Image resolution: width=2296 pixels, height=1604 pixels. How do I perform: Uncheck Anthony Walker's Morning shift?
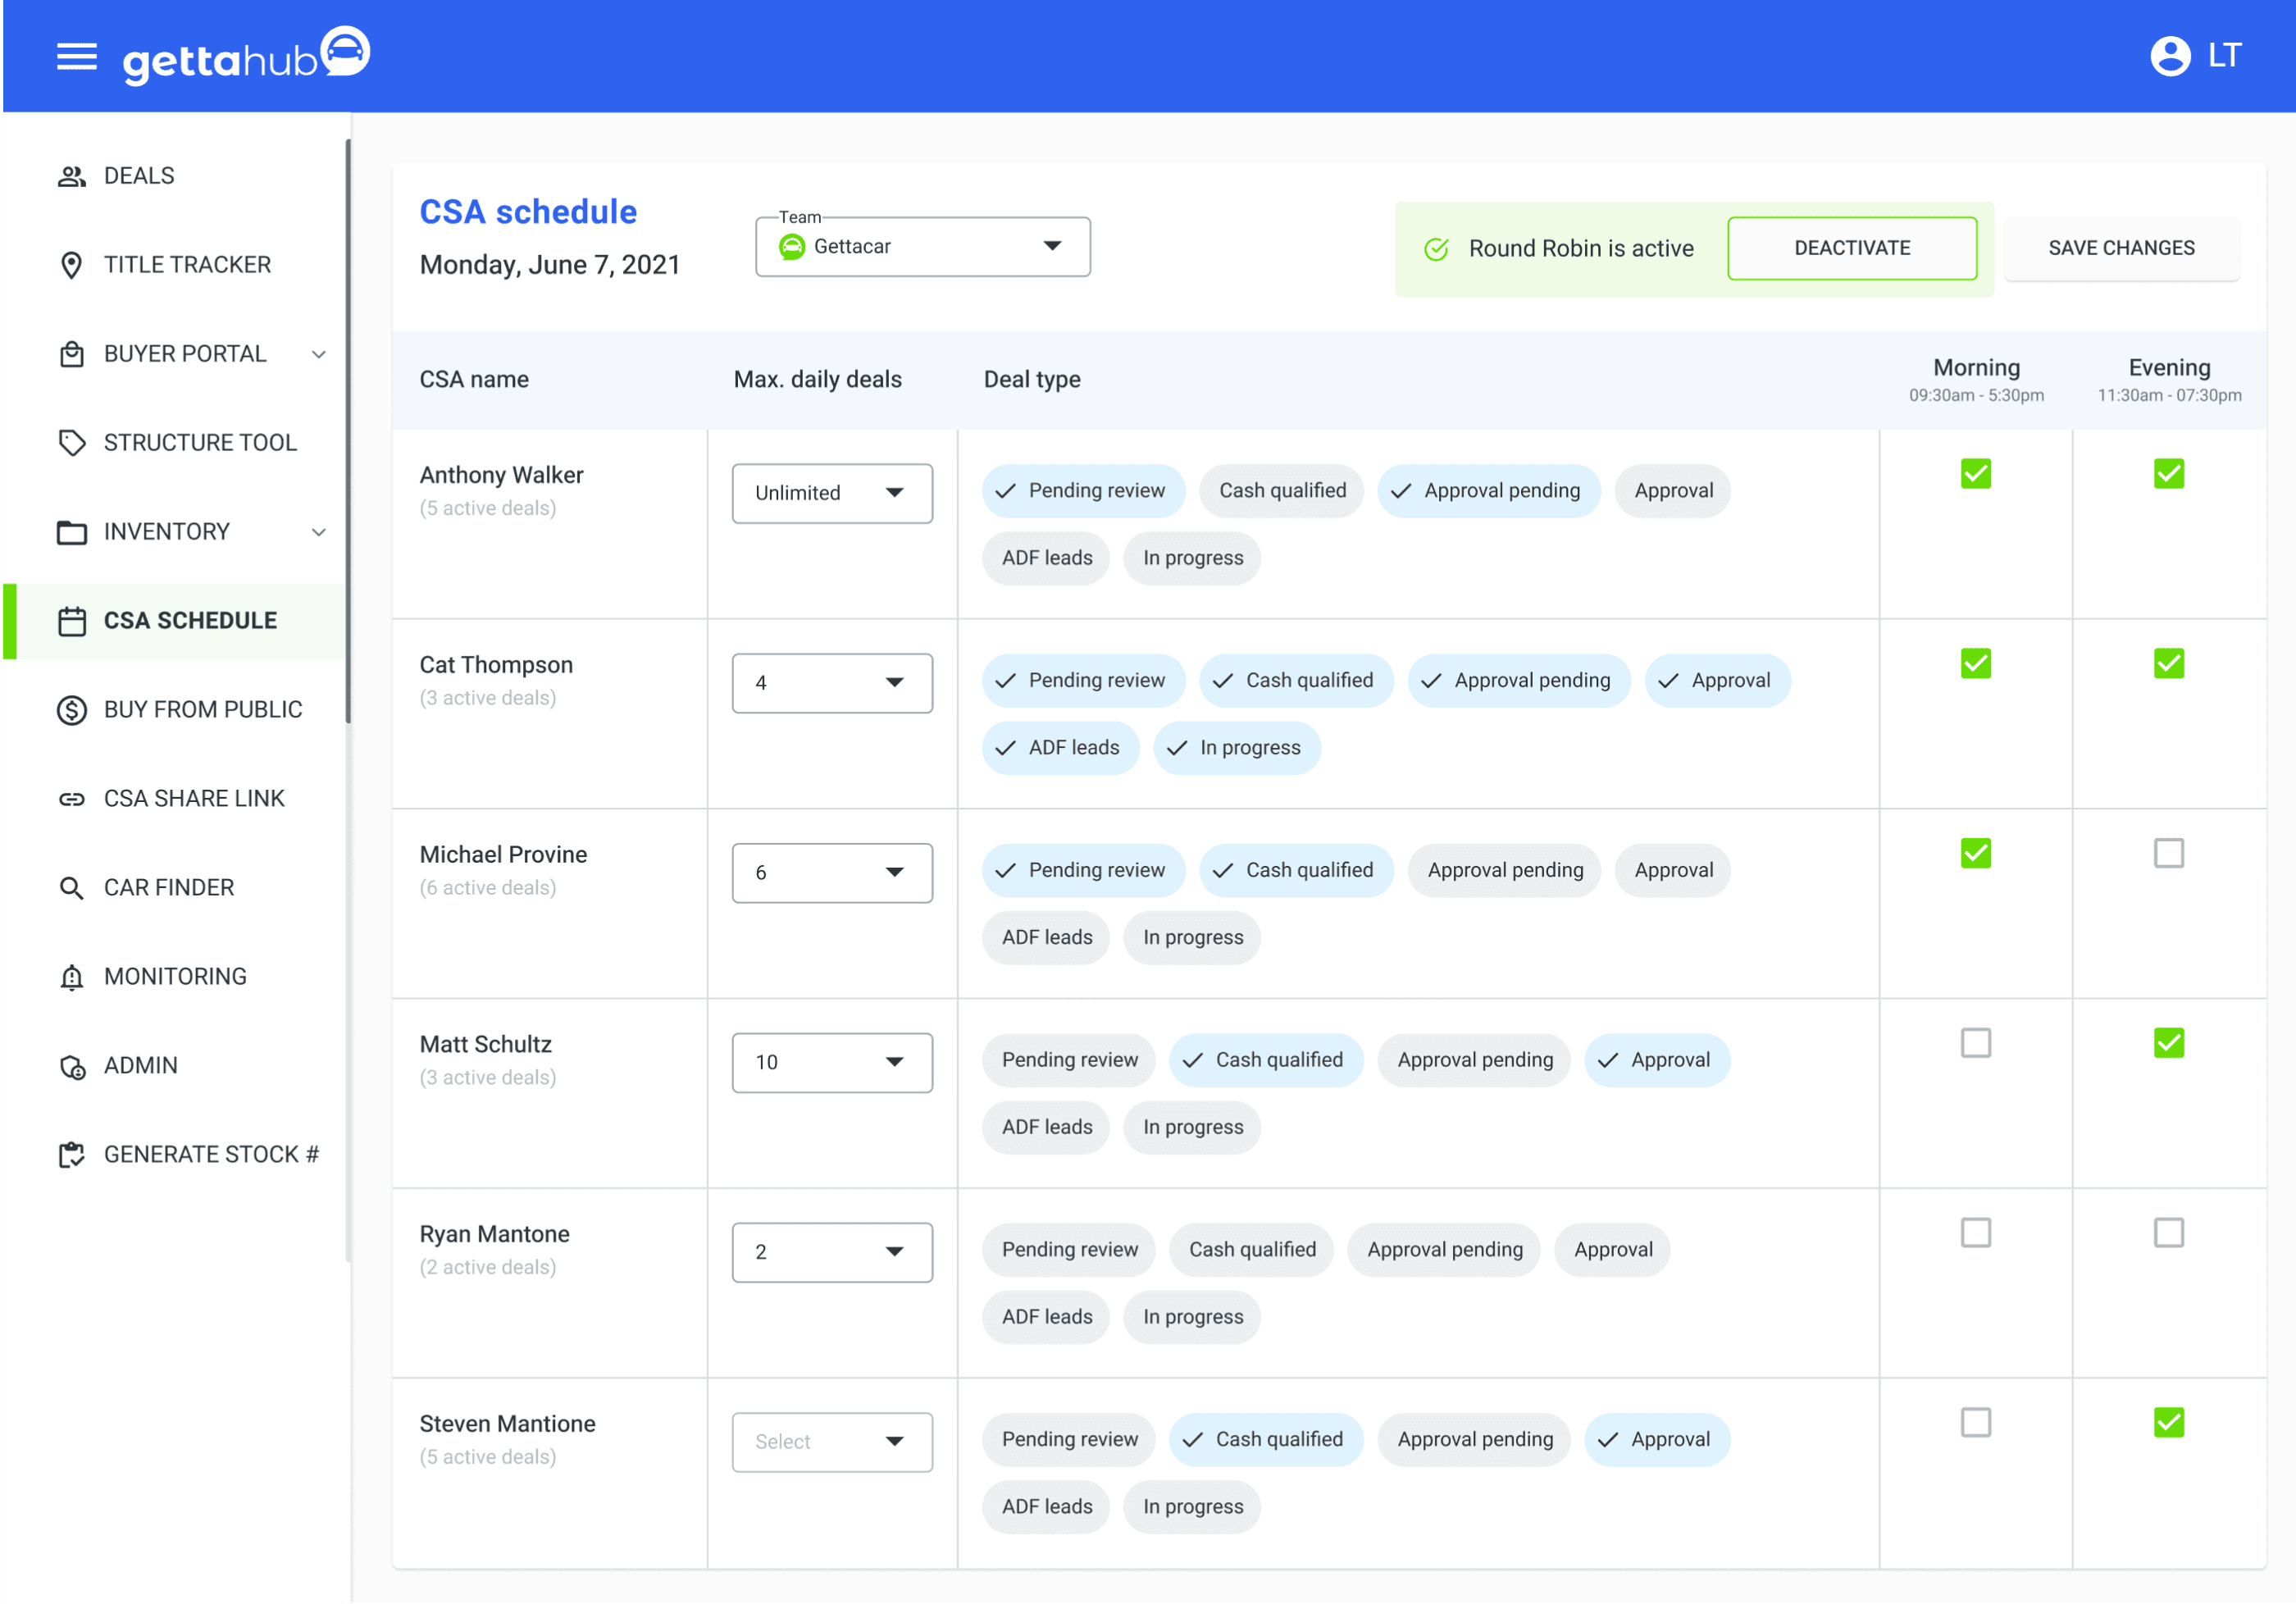(x=1976, y=474)
